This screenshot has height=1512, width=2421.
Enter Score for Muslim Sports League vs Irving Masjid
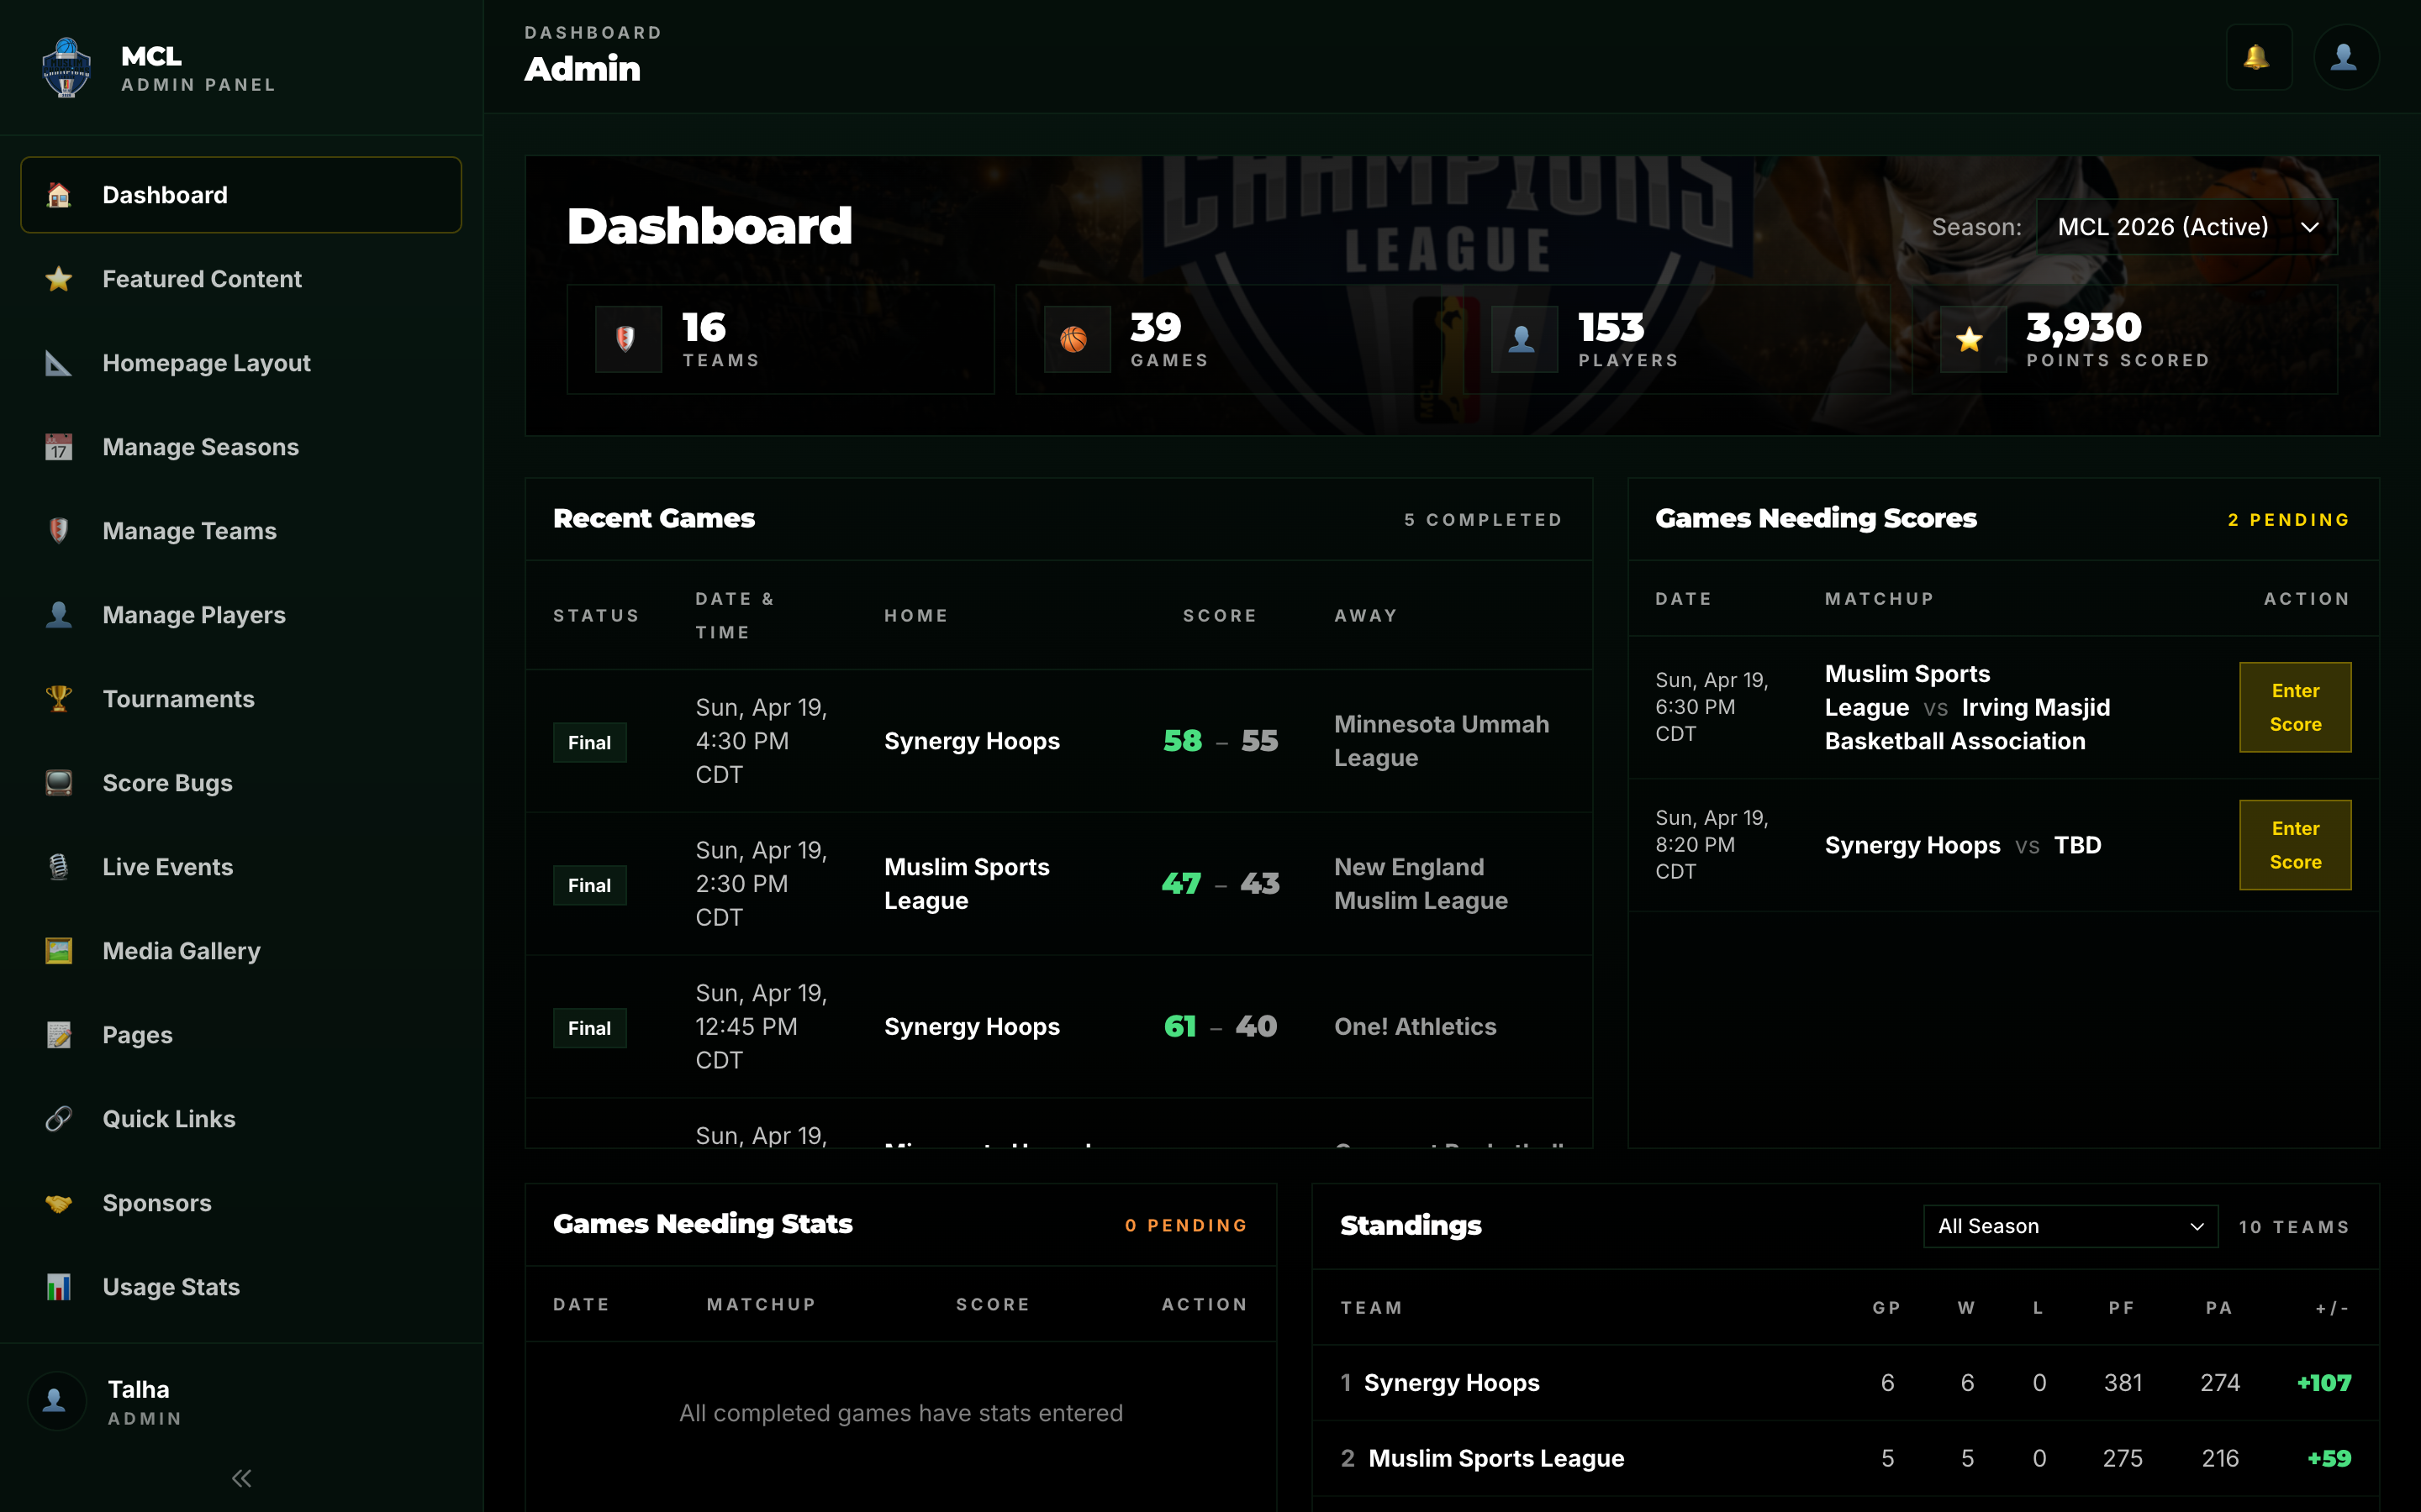[x=2295, y=707]
